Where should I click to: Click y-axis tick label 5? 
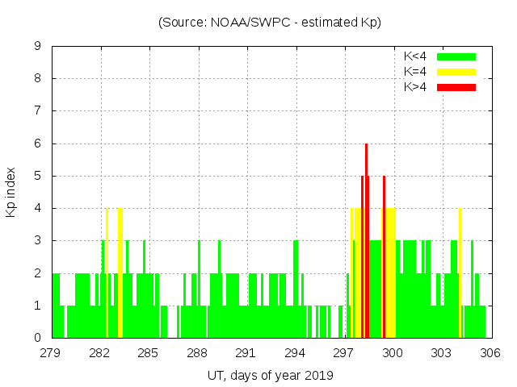[38, 176]
